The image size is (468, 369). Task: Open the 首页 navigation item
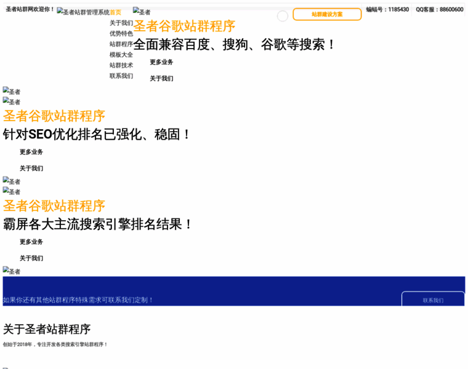click(x=116, y=12)
